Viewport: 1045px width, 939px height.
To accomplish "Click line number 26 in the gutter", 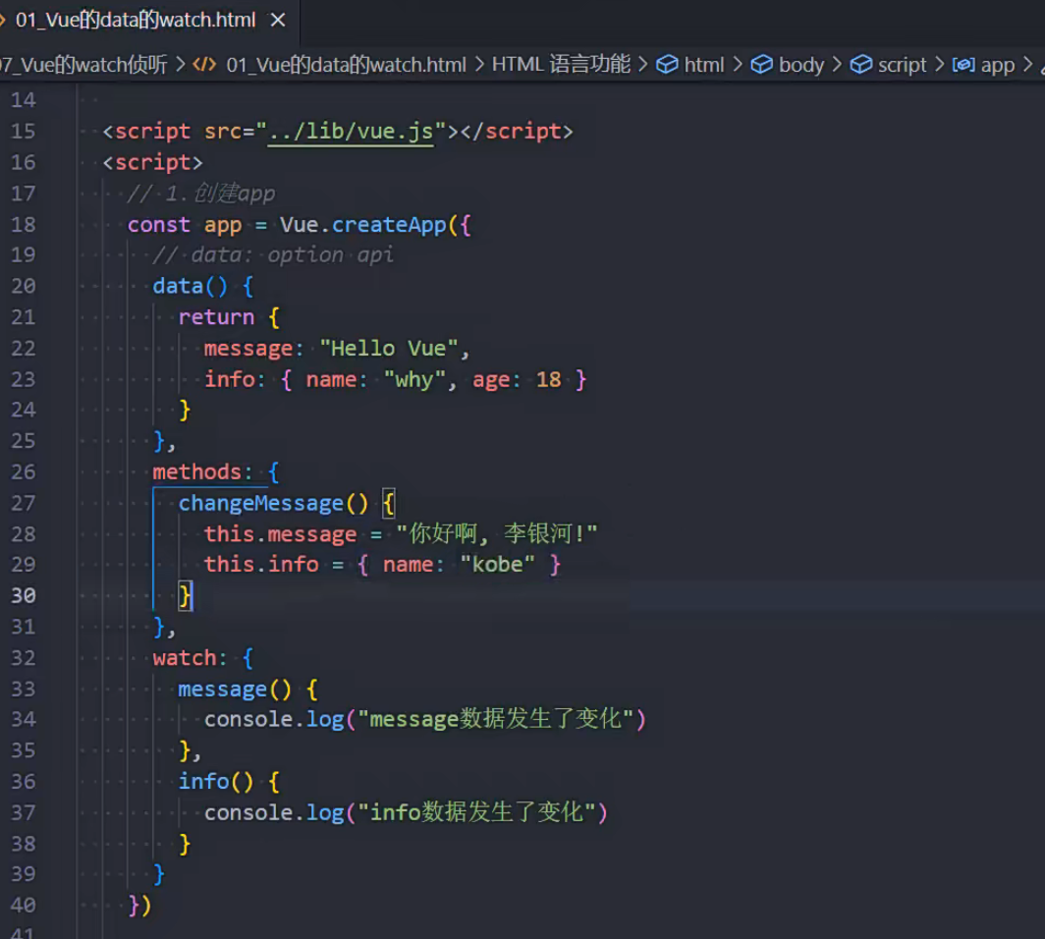I will pos(24,472).
